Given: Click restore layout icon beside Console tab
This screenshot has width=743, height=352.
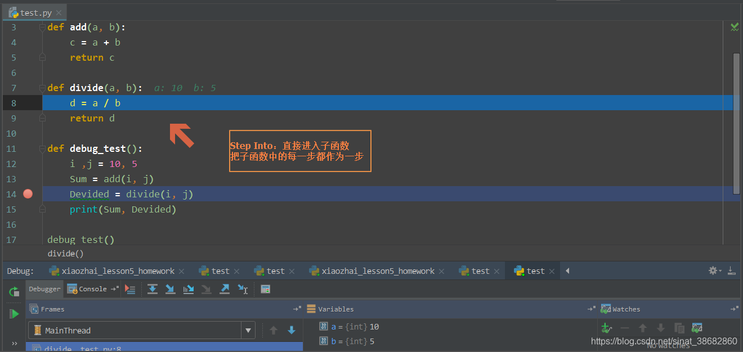Looking at the screenshot, I should (114, 289).
